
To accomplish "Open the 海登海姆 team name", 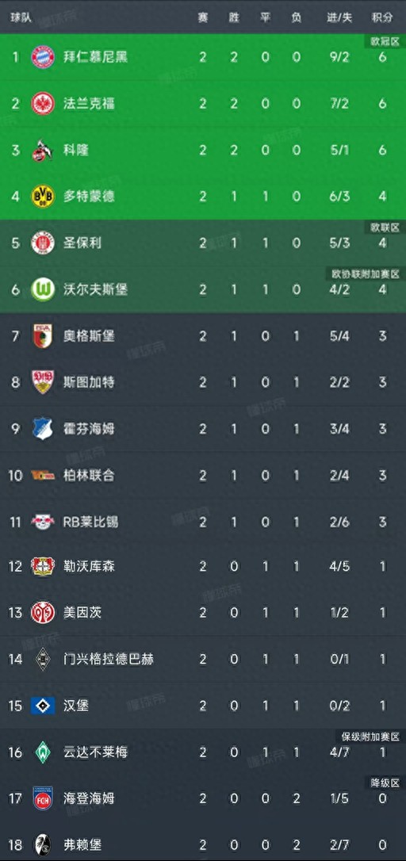I will tap(89, 798).
